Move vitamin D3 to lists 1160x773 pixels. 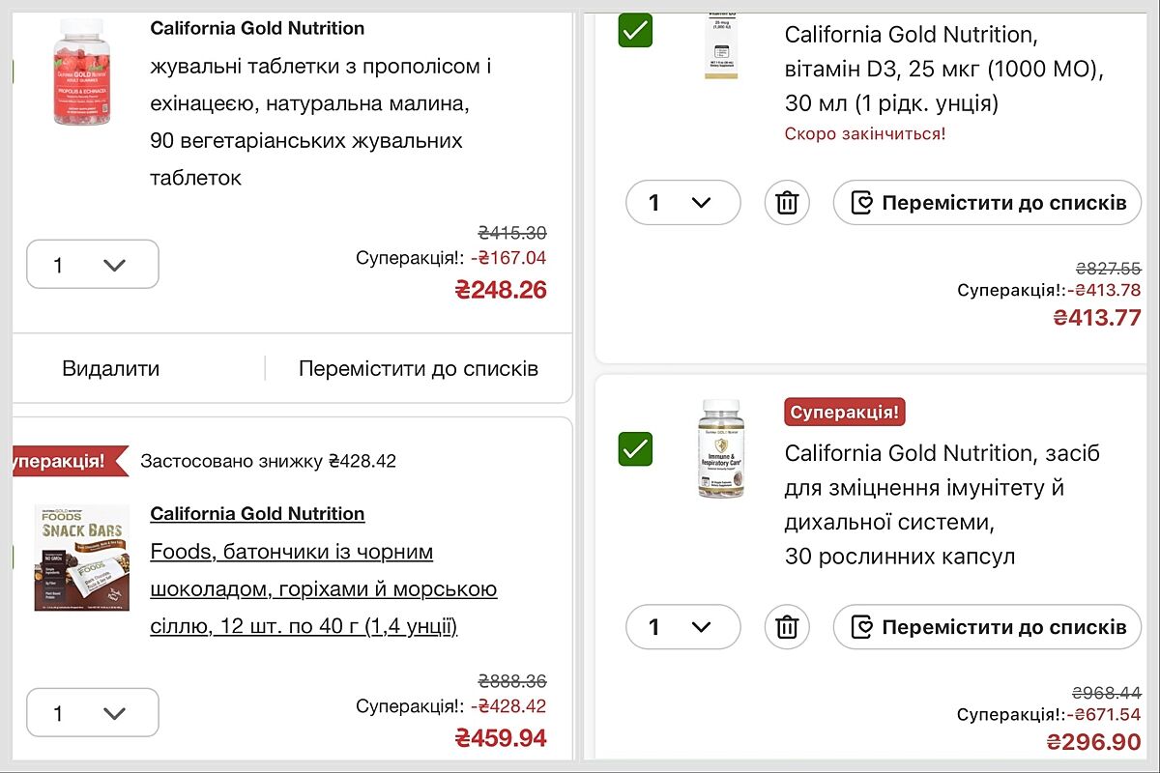[987, 203]
